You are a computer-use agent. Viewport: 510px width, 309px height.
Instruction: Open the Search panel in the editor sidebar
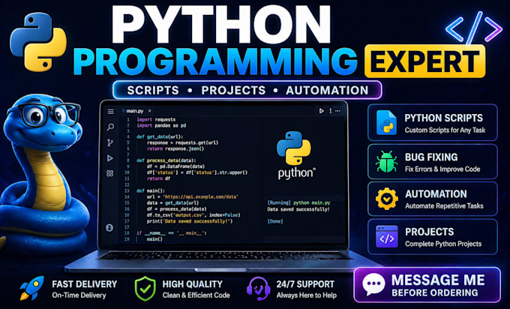(x=110, y=127)
